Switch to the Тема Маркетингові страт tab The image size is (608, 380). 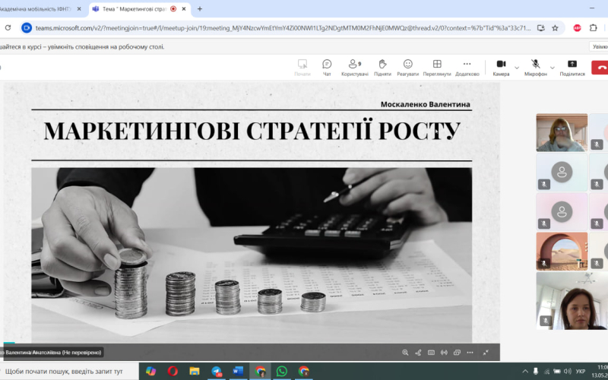click(x=134, y=9)
